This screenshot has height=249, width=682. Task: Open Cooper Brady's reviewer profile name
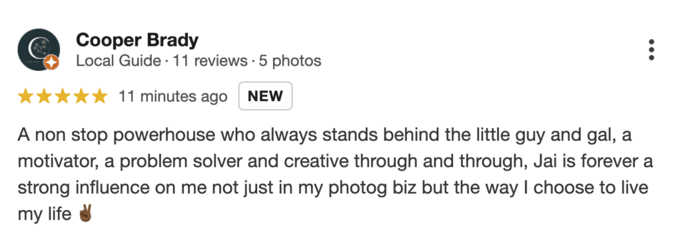tap(137, 41)
